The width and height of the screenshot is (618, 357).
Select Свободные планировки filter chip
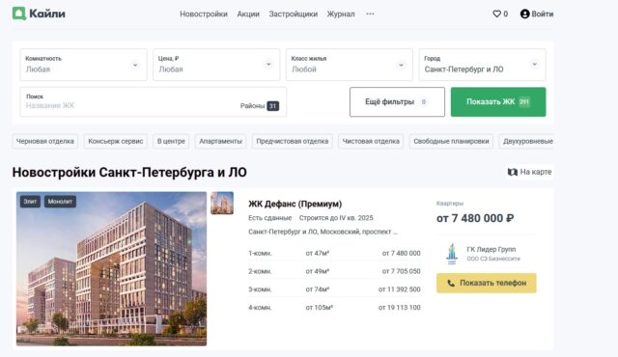click(451, 141)
